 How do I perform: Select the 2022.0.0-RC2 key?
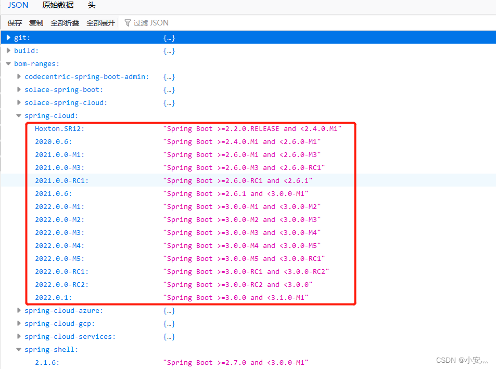pyautogui.click(x=62, y=285)
